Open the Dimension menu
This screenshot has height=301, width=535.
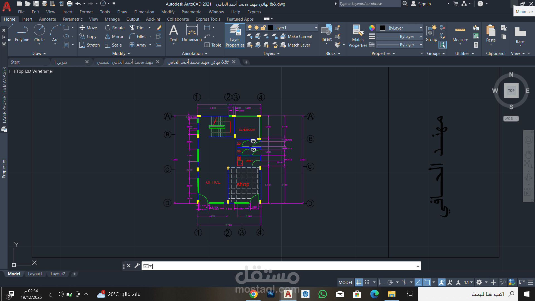click(x=144, y=12)
